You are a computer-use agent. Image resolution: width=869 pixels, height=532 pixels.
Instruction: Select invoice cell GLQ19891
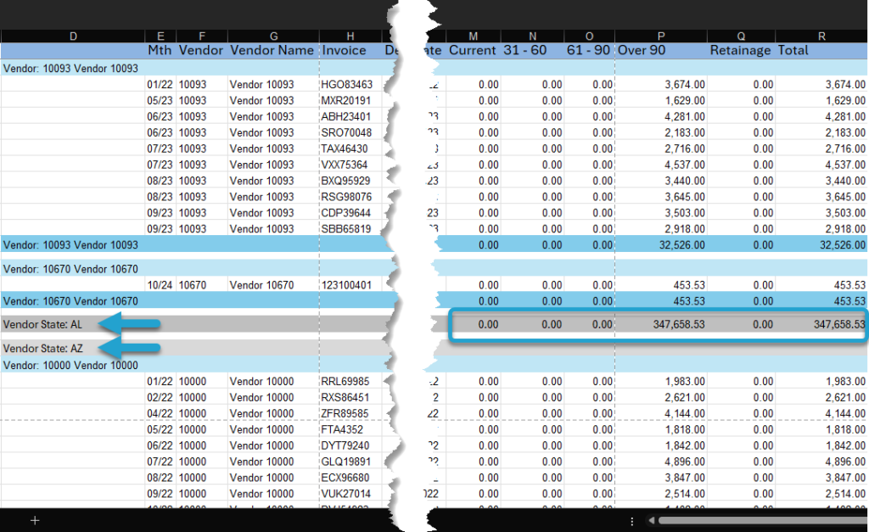tap(350, 462)
